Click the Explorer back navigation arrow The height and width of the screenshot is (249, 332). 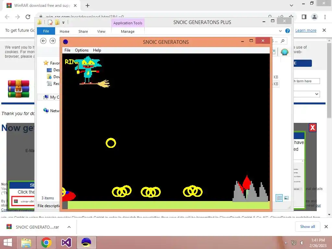[43, 41]
